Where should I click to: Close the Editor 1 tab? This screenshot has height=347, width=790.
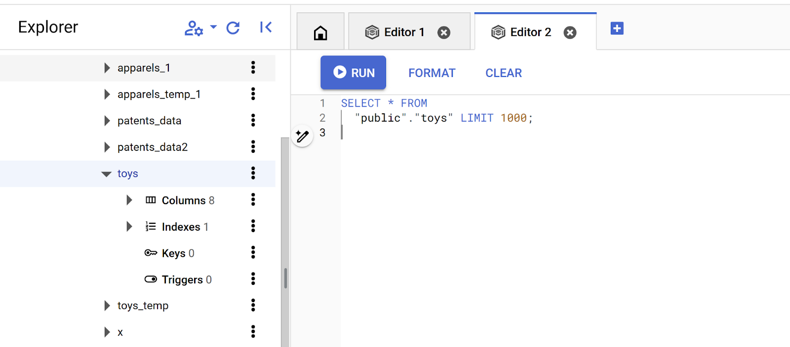(x=444, y=33)
